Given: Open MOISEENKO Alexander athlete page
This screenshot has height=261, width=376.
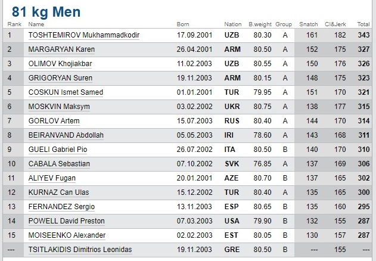Looking at the screenshot, I should pyautogui.click(x=67, y=235).
